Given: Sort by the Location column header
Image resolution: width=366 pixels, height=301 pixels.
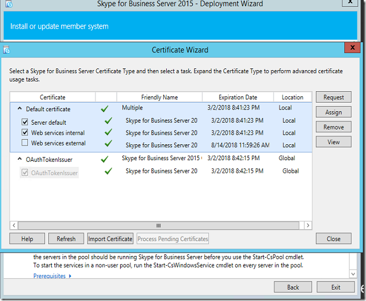Looking at the screenshot, I should 293,97.
